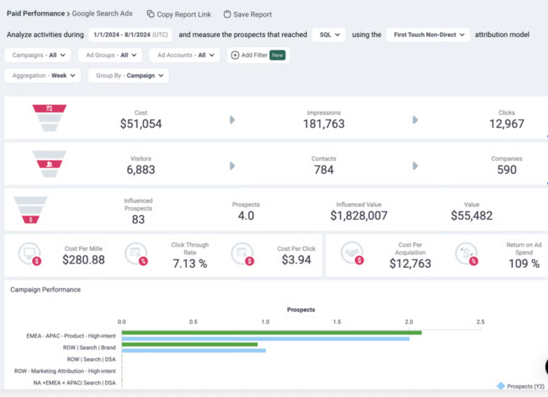Screen dimensions: 548x397
Task: Expand the arrow between Cost and Impressions
Action: tap(232, 120)
